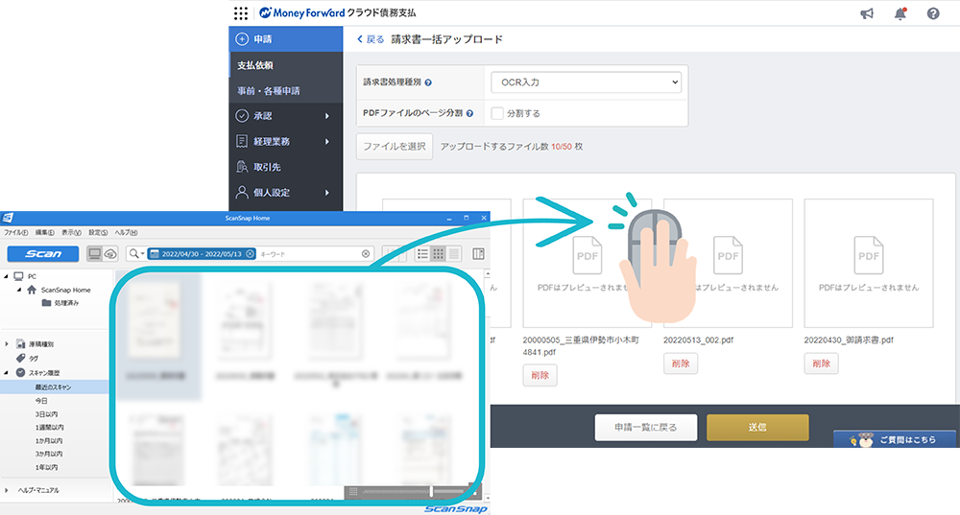The image size is (960, 515).
Task: Click the ScanSnap Home house icon
Action: [x=32, y=290]
